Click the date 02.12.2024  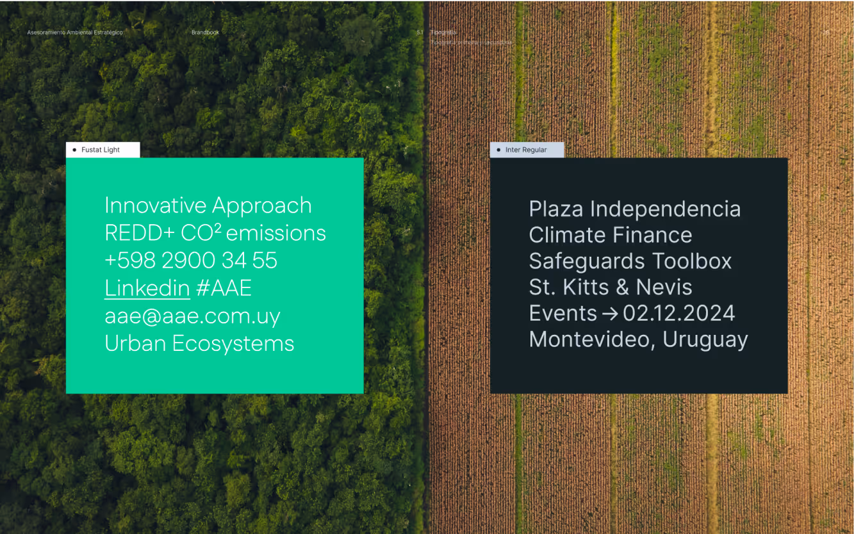pyautogui.click(x=679, y=313)
